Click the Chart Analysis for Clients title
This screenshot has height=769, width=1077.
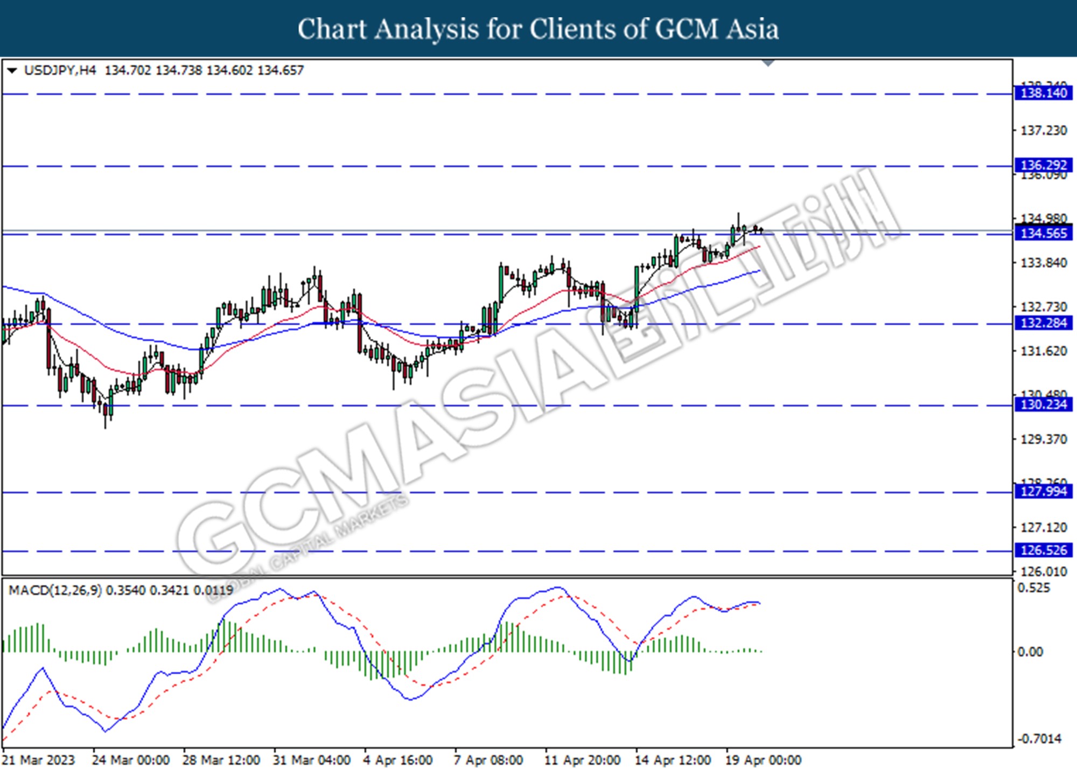pyautogui.click(x=538, y=29)
